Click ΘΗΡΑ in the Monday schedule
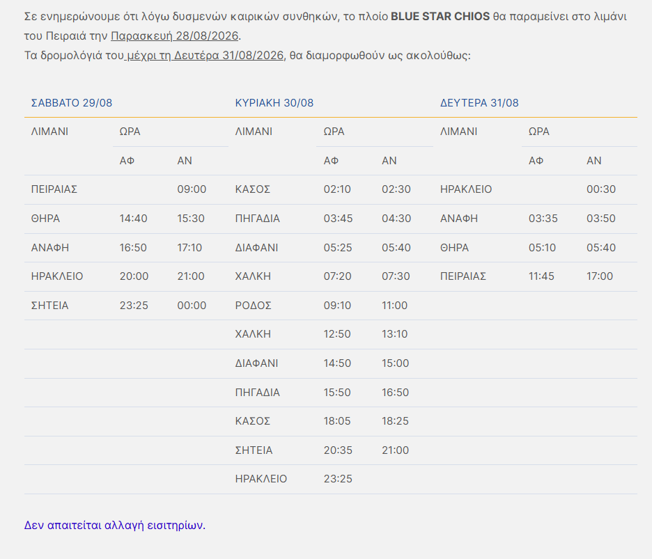The height and width of the screenshot is (559, 652). [454, 248]
